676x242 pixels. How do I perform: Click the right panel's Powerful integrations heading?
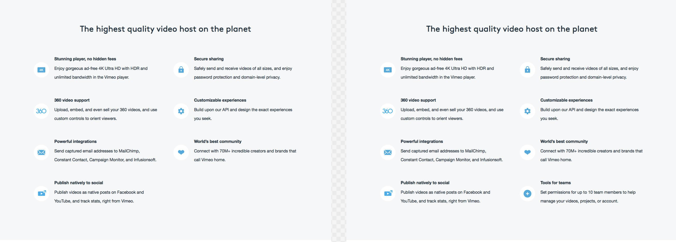click(x=421, y=141)
